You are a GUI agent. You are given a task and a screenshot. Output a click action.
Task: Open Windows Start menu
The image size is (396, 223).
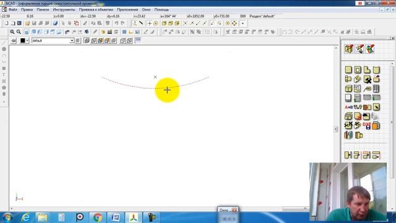(7, 217)
